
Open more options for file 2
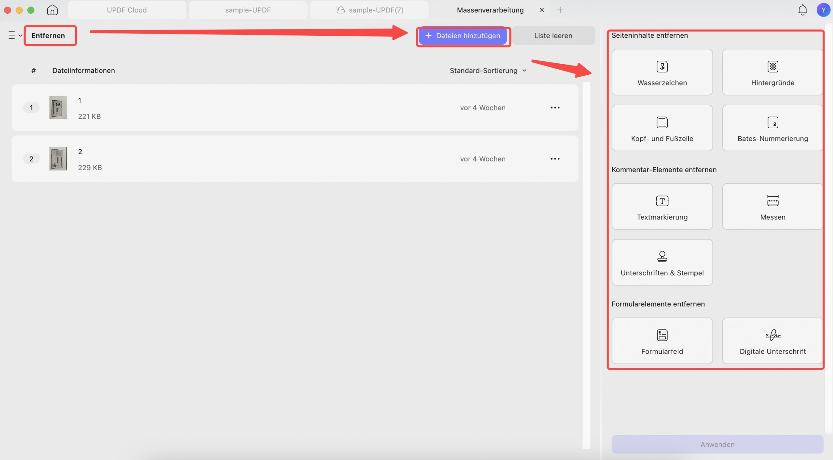tap(555, 159)
